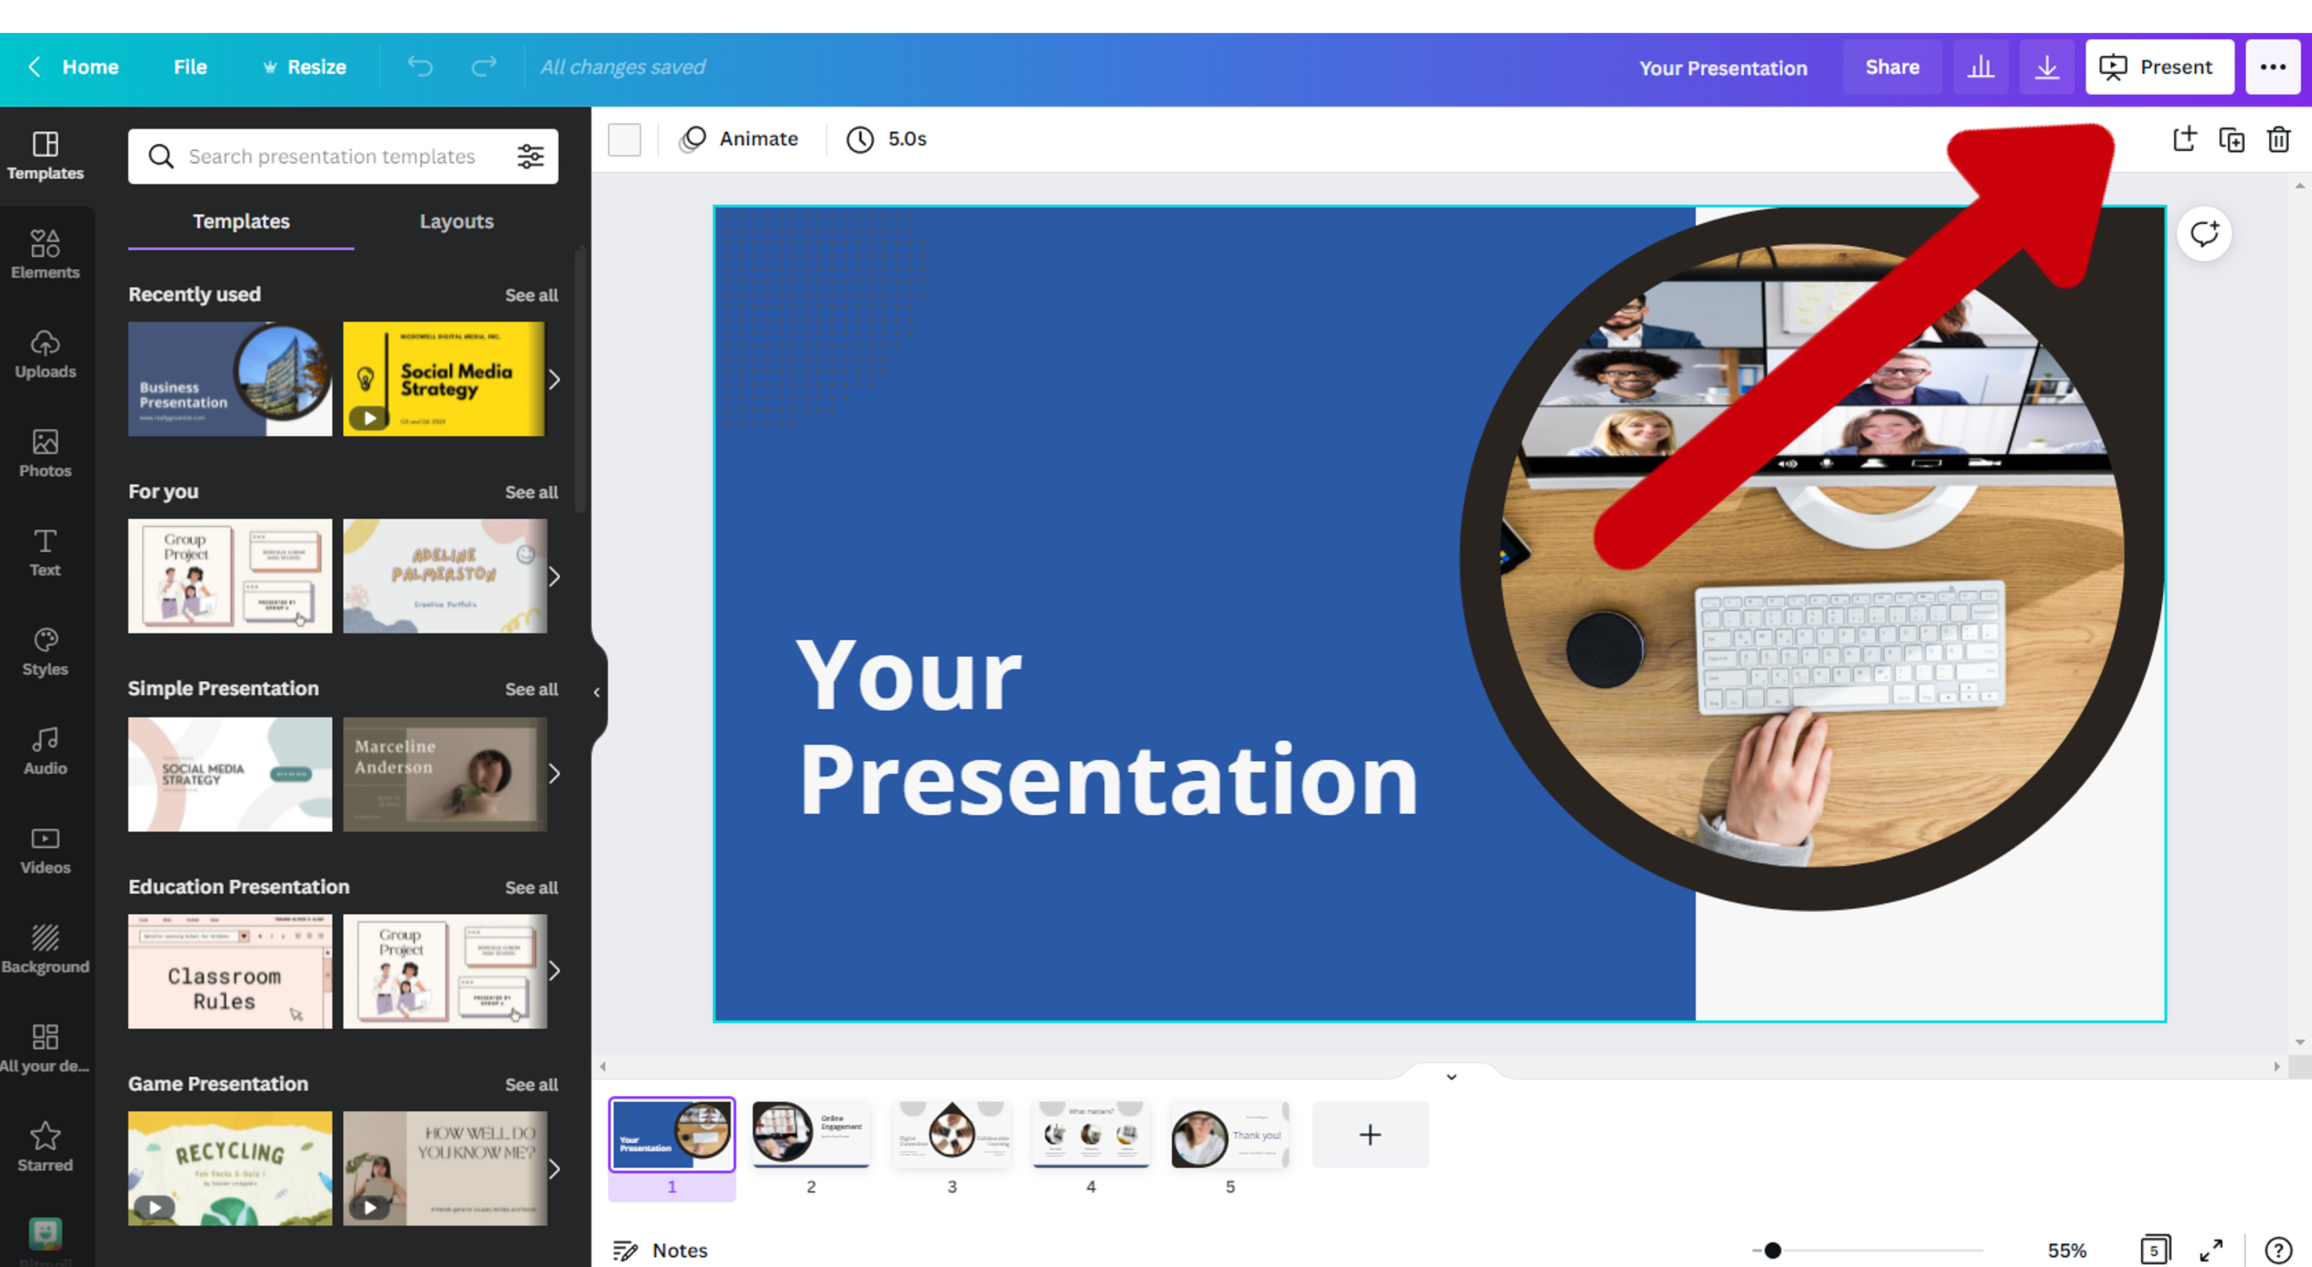Collapse the page thumbnails strip chevron

pos(1450,1076)
